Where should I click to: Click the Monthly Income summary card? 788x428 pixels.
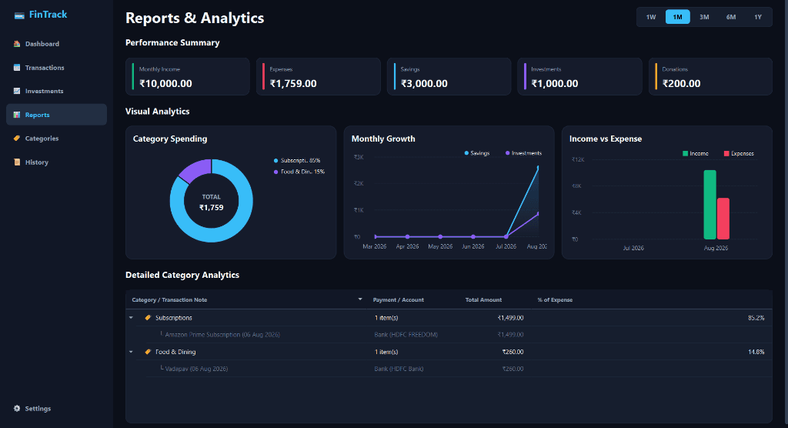188,76
